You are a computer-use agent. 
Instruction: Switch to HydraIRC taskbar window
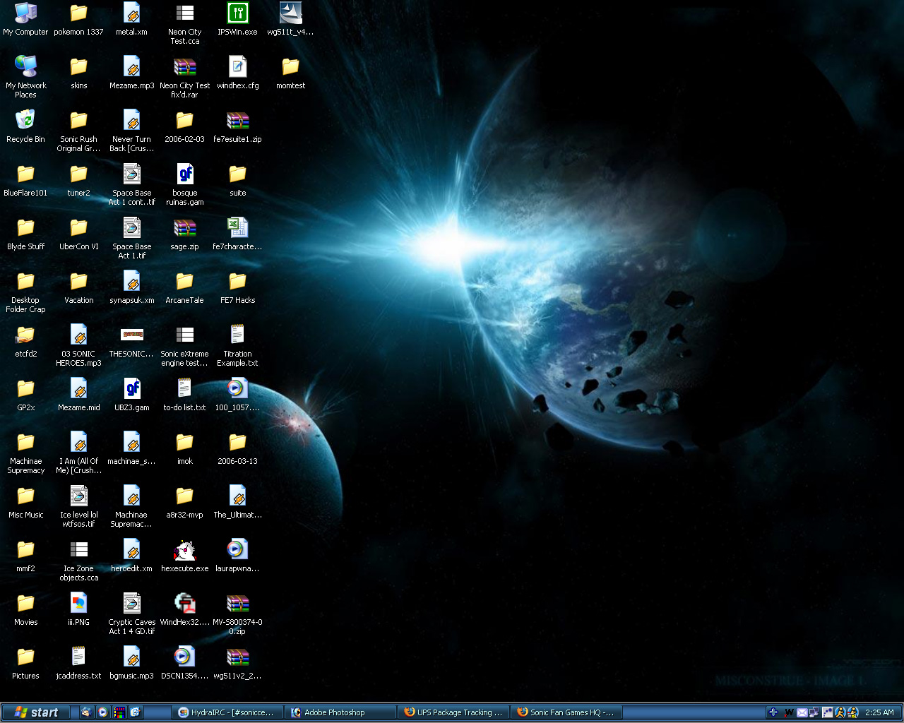tap(228, 712)
